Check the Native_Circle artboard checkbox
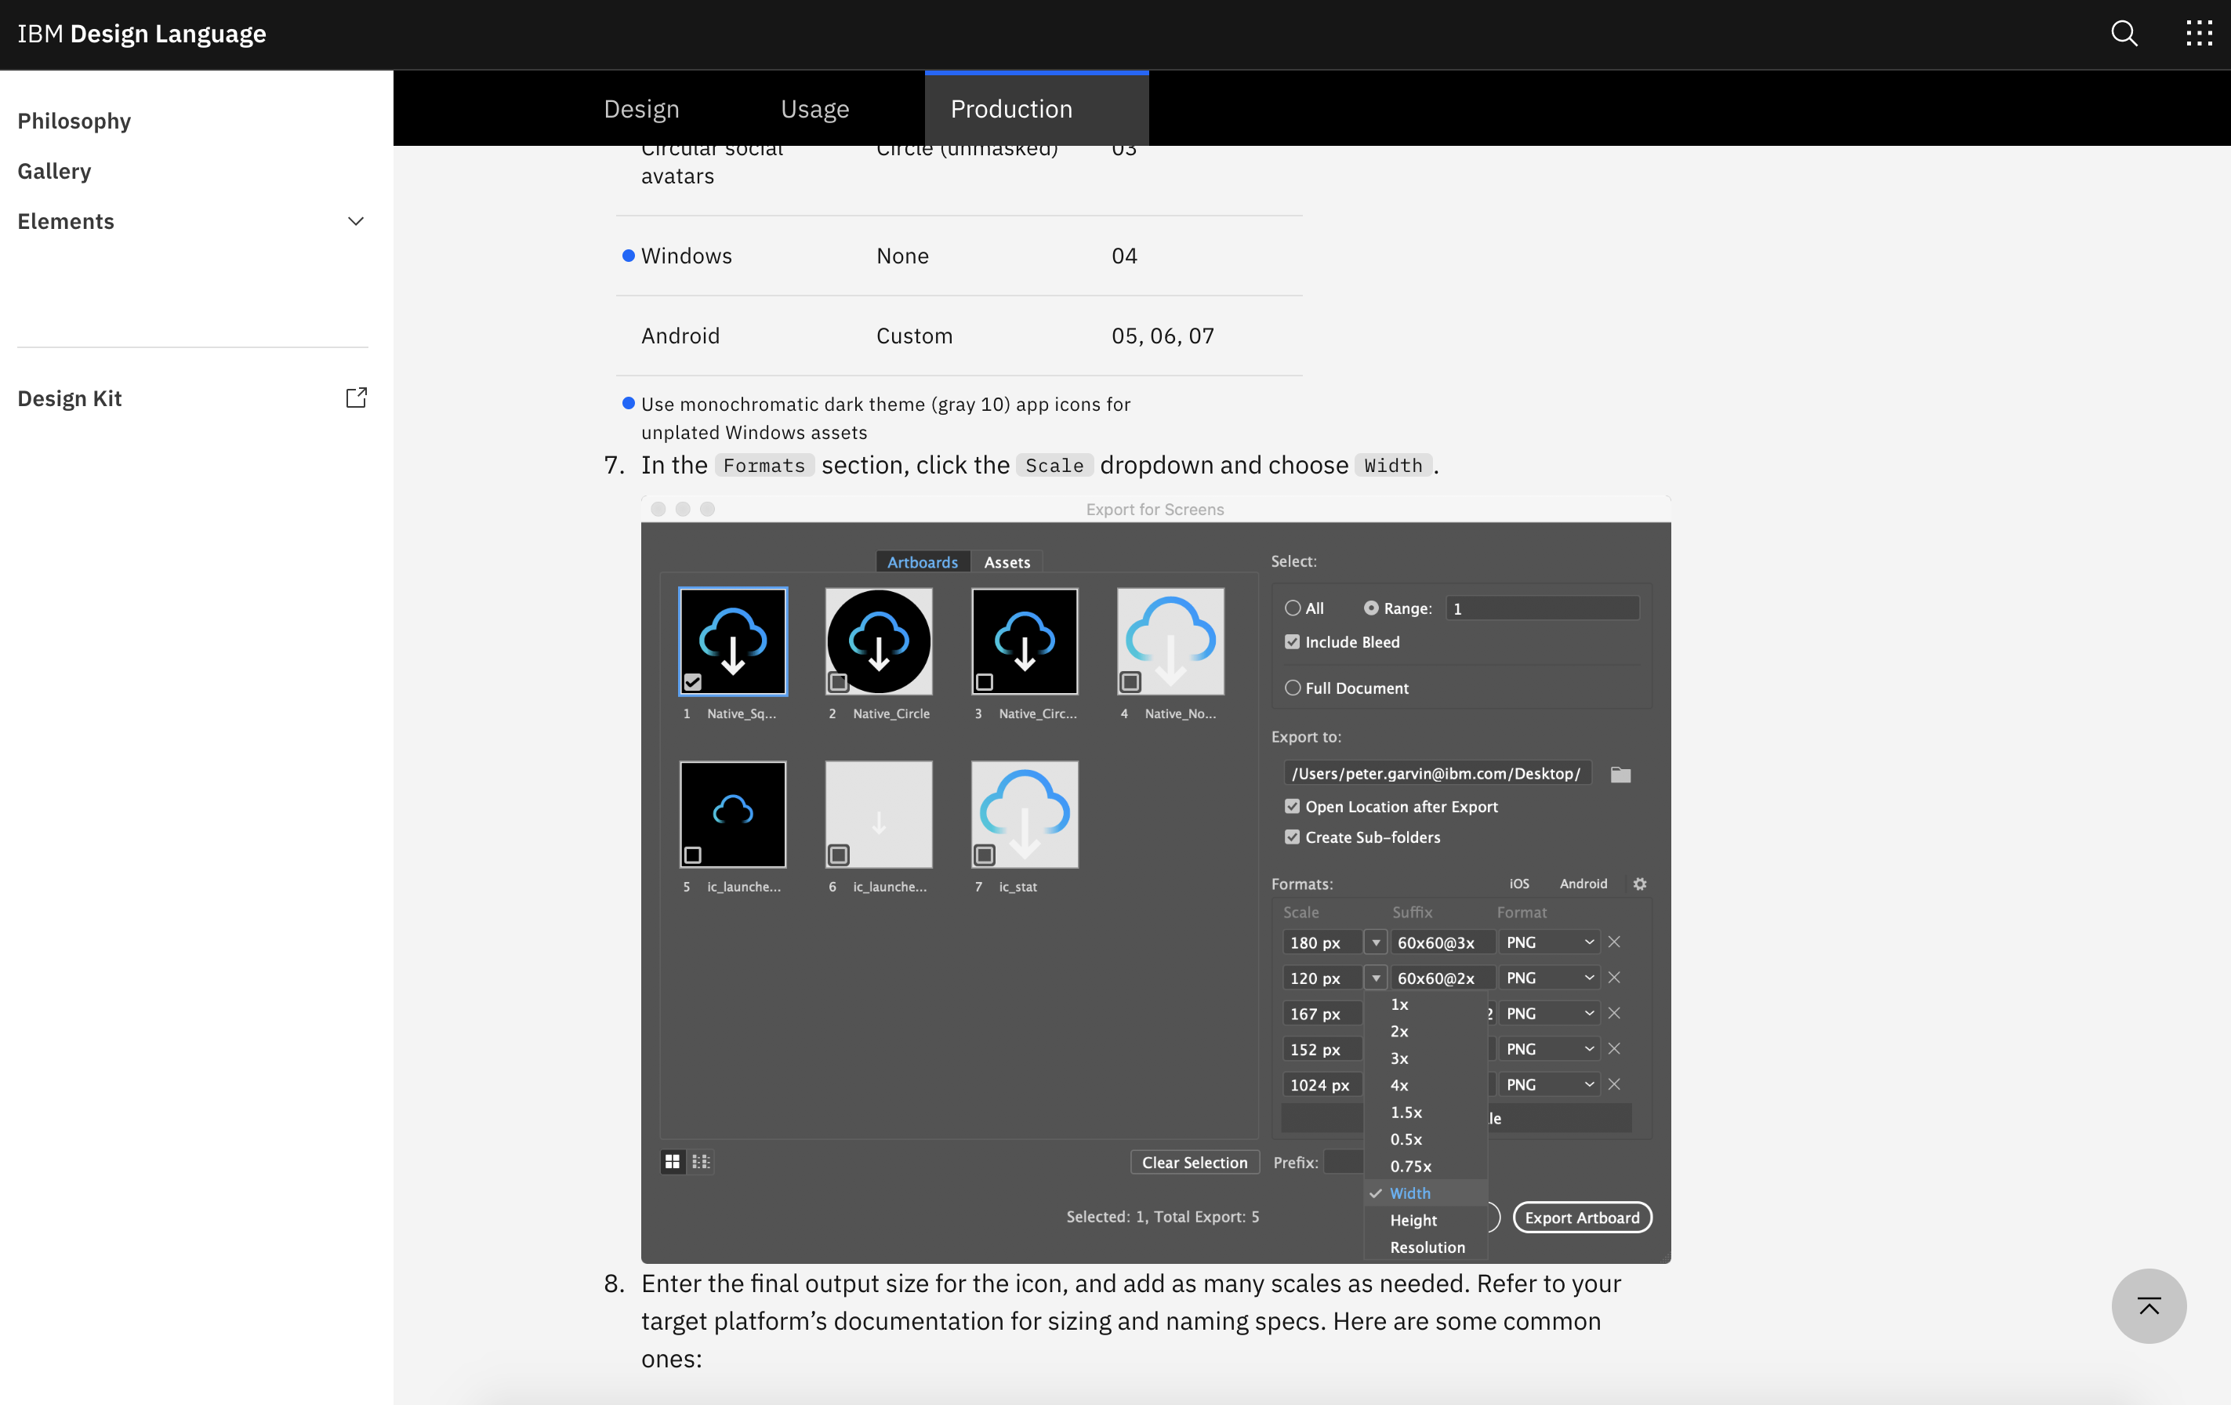The height and width of the screenshot is (1405, 2231). tap(839, 682)
